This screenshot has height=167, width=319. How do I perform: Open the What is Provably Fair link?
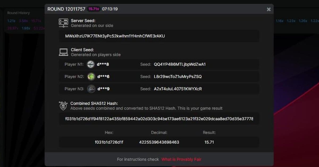click(182, 159)
